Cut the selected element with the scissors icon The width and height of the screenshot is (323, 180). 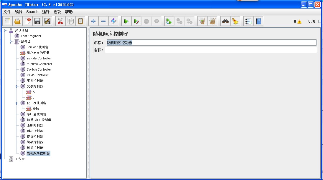60,21
